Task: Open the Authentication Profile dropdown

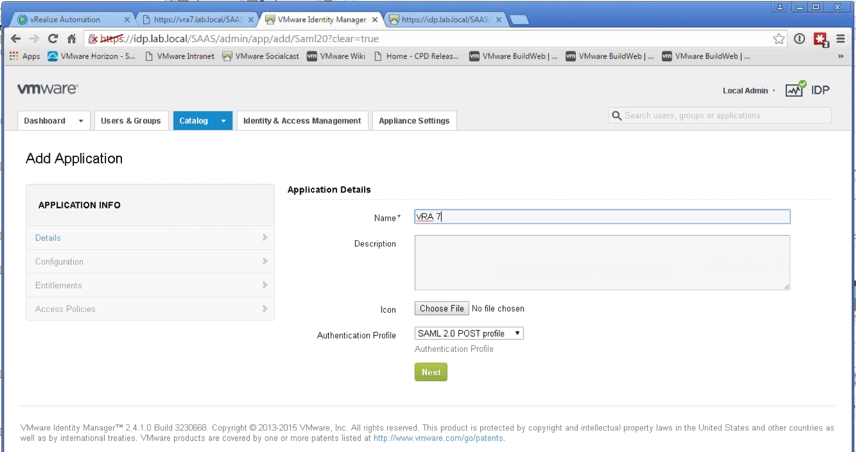Action: (x=469, y=333)
